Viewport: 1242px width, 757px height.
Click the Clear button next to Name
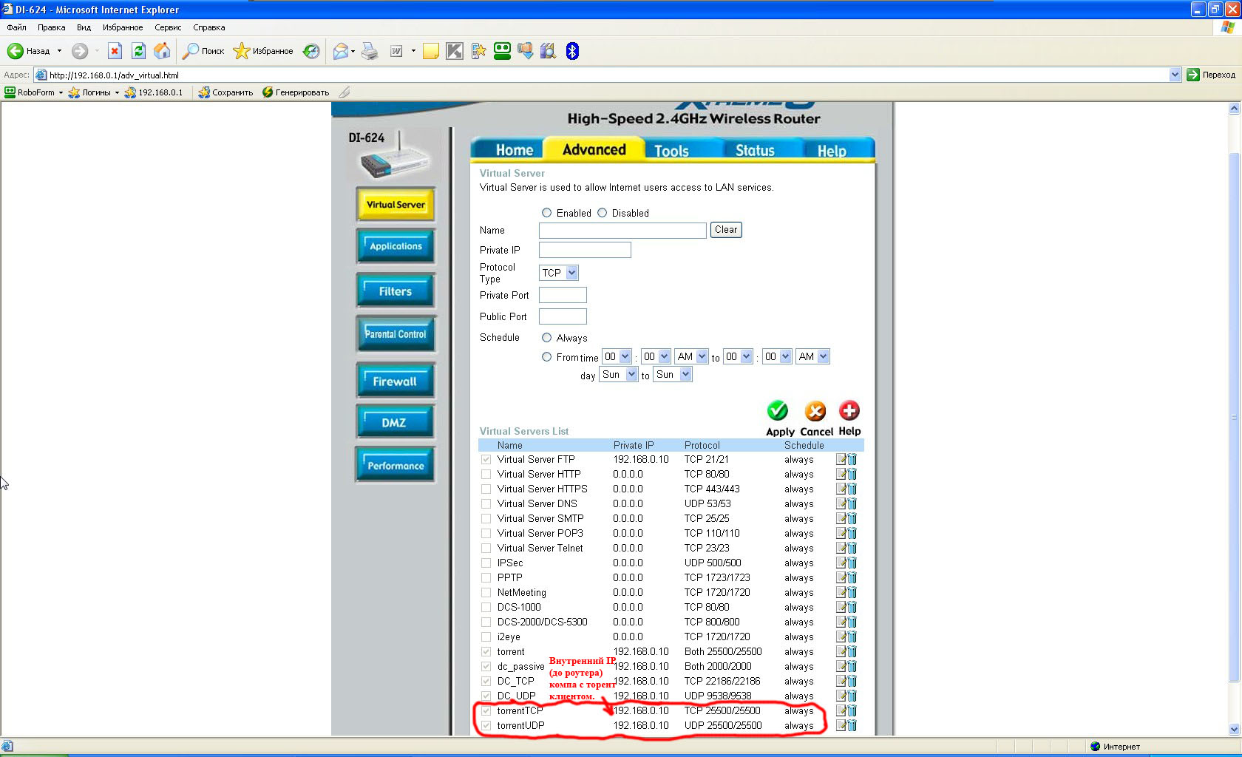pyautogui.click(x=726, y=230)
